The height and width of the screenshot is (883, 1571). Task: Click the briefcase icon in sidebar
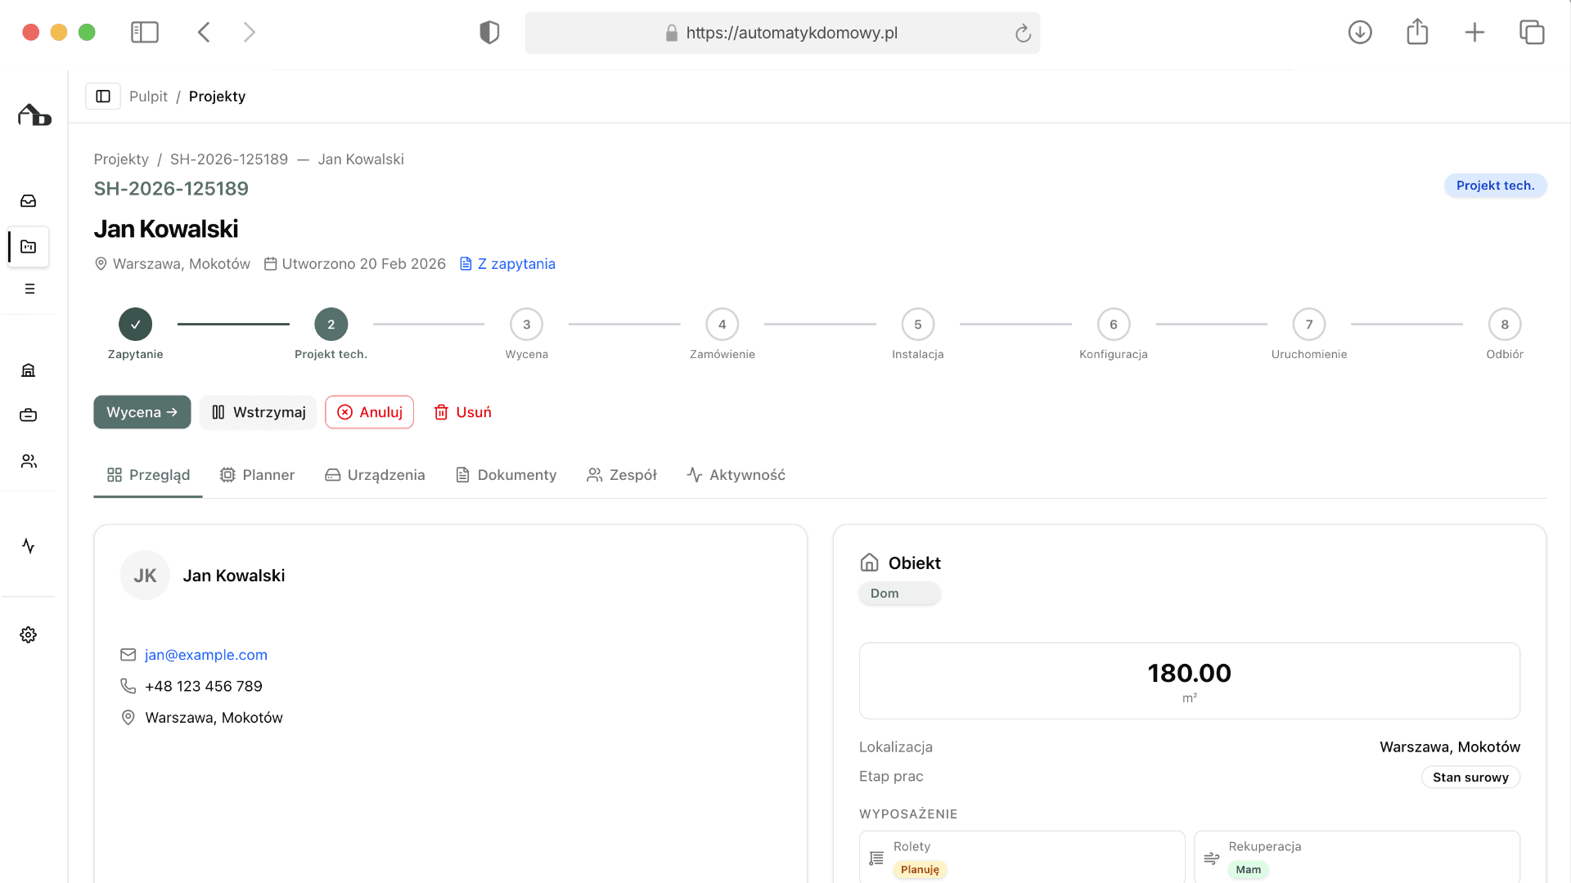(29, 415)
